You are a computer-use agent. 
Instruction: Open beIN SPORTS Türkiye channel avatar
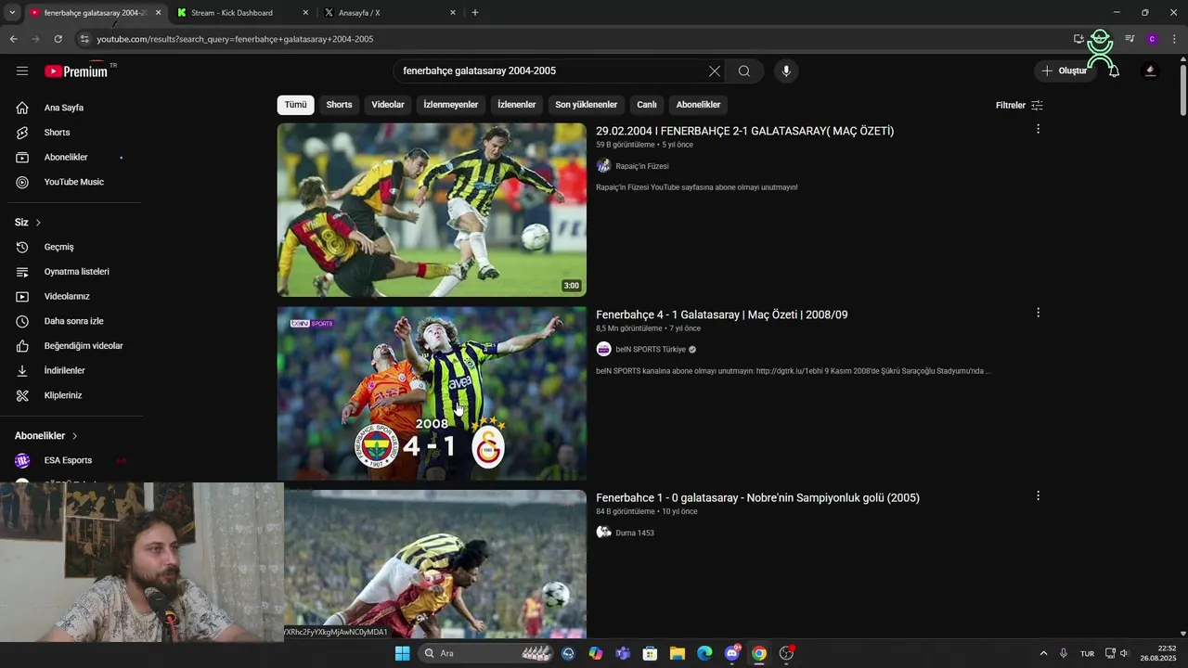coord(603,349)
